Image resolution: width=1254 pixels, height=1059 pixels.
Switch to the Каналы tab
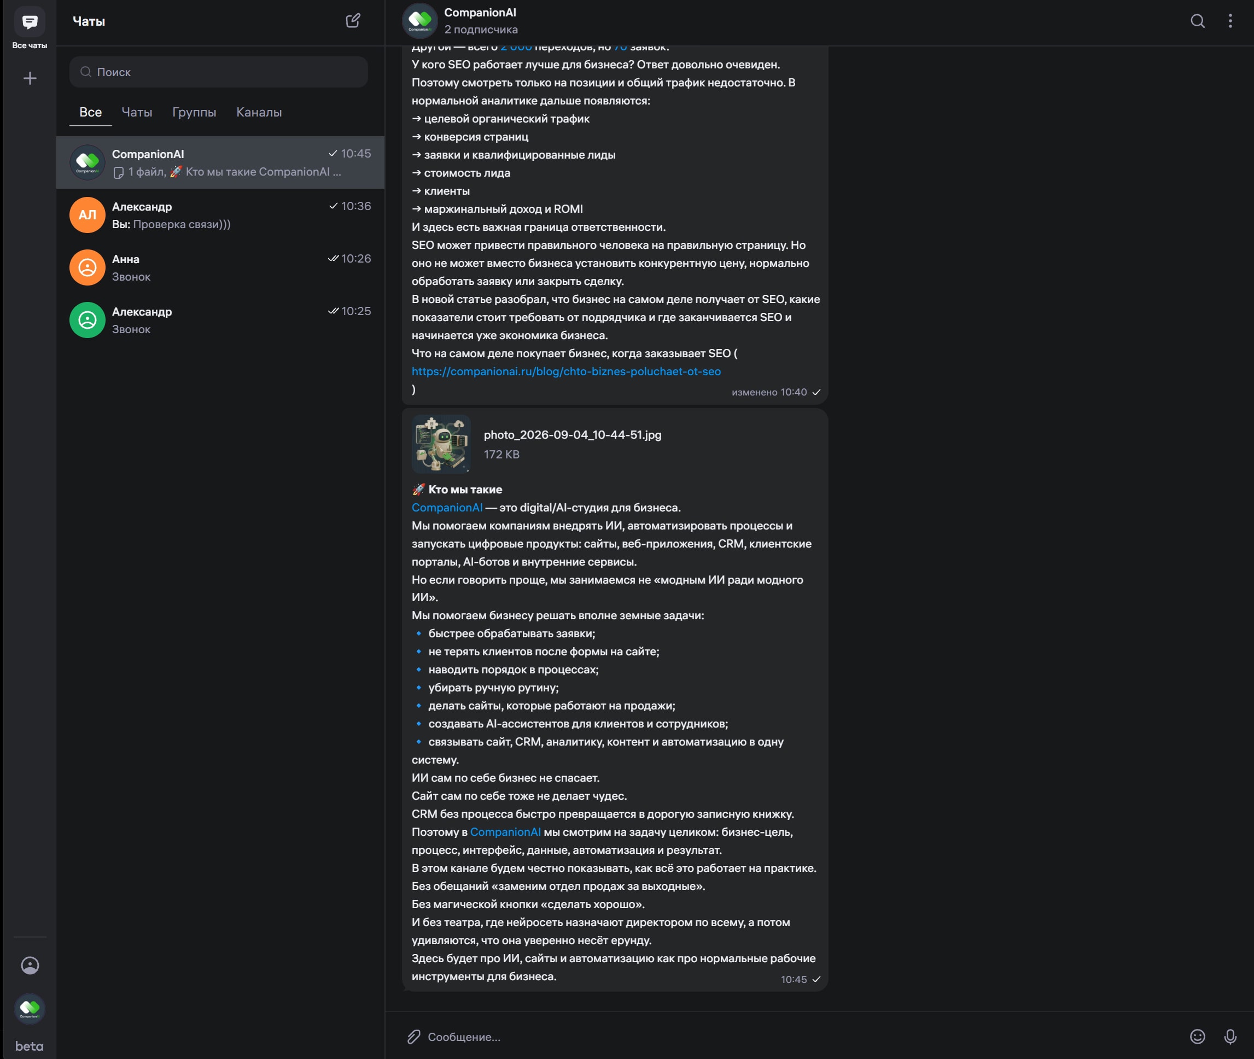(259, 112)
